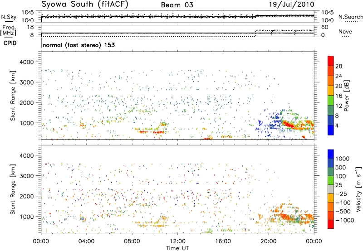
Task: Click the "08:00" time tick label
Action: tap(132, 241)
